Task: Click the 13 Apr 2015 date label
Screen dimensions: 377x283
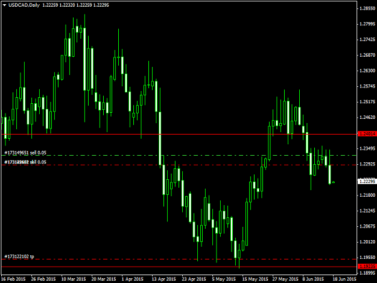Action: coord(163,279)
